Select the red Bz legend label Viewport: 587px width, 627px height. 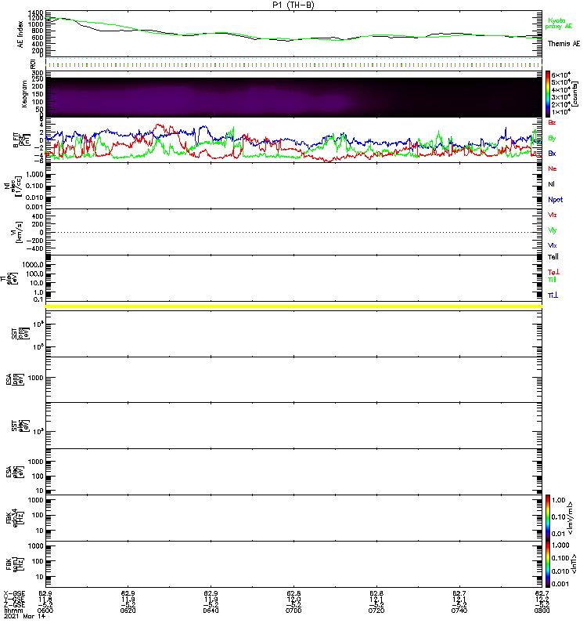[x=553, y=123]
